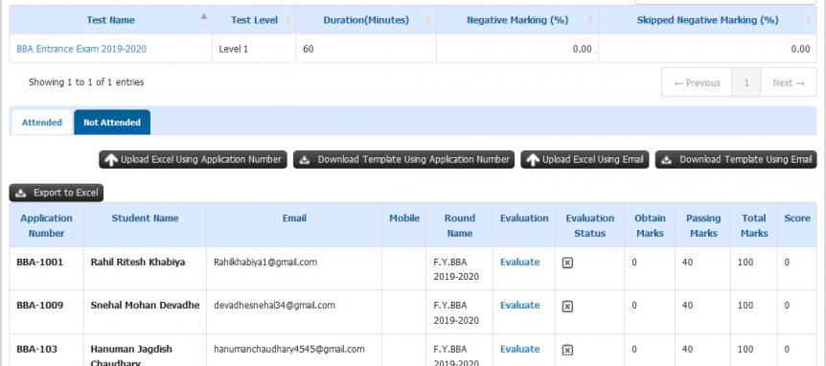
Task: Click the Obtain Marks column header
Action: coord(650,225)
